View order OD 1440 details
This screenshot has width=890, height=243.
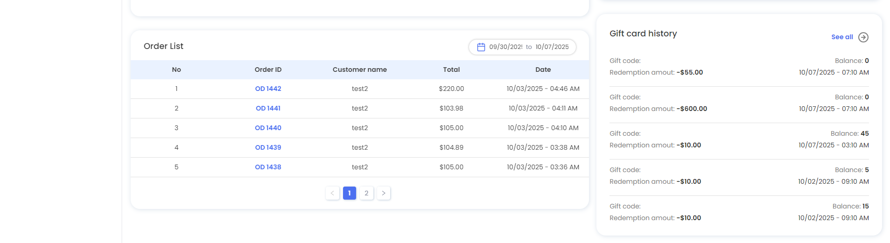pyautogui.click(x=268, y=128)
